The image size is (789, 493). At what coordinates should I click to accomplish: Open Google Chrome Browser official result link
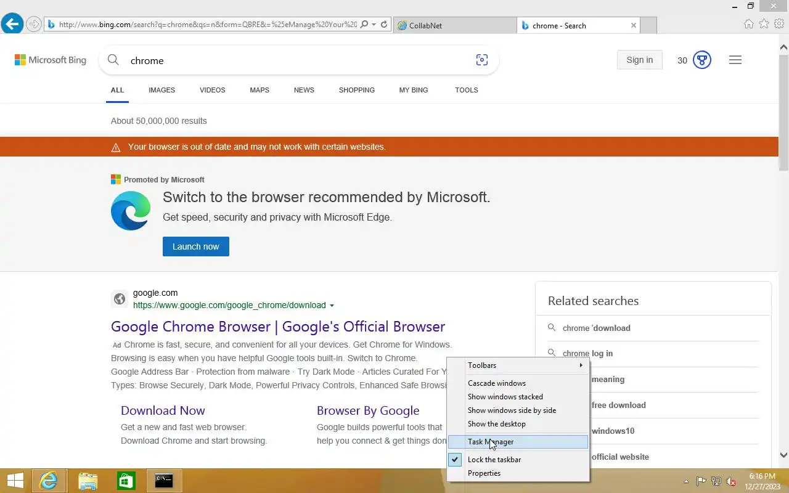[x=278, y=327]
